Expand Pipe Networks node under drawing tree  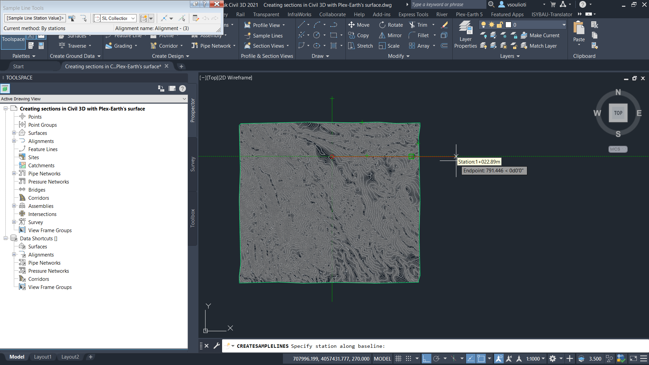(x=14, y=173)
